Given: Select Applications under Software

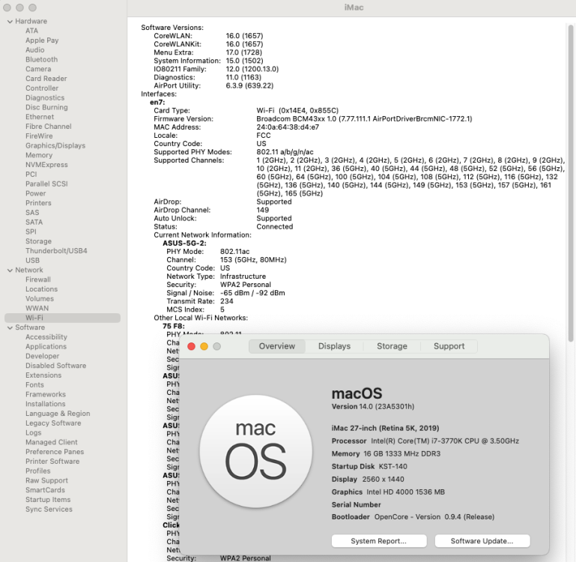Looking at the screenshot, I should [46, 346].
